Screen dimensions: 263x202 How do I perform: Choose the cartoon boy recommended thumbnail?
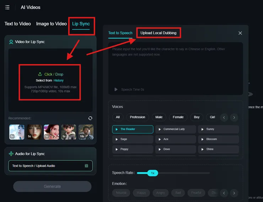[x=69, y=132]
